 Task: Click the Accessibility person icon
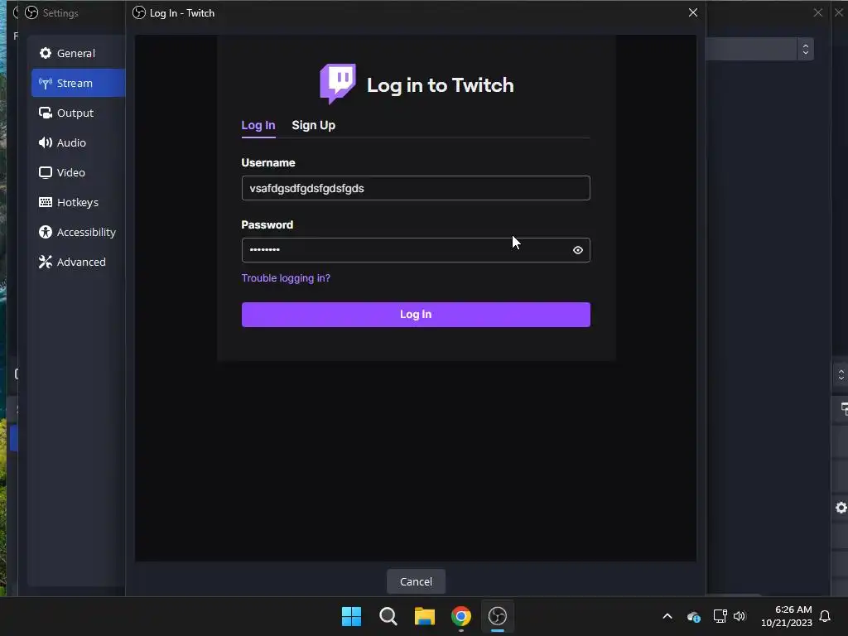(46, 232)
